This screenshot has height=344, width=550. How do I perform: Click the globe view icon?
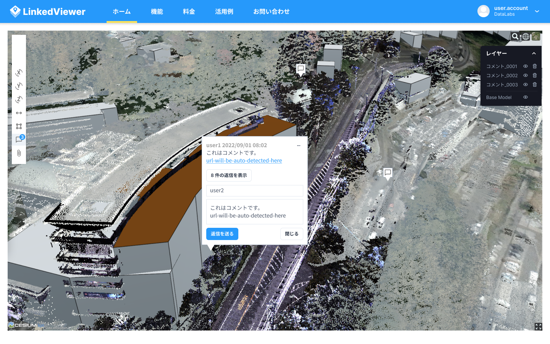pos(526,36)
